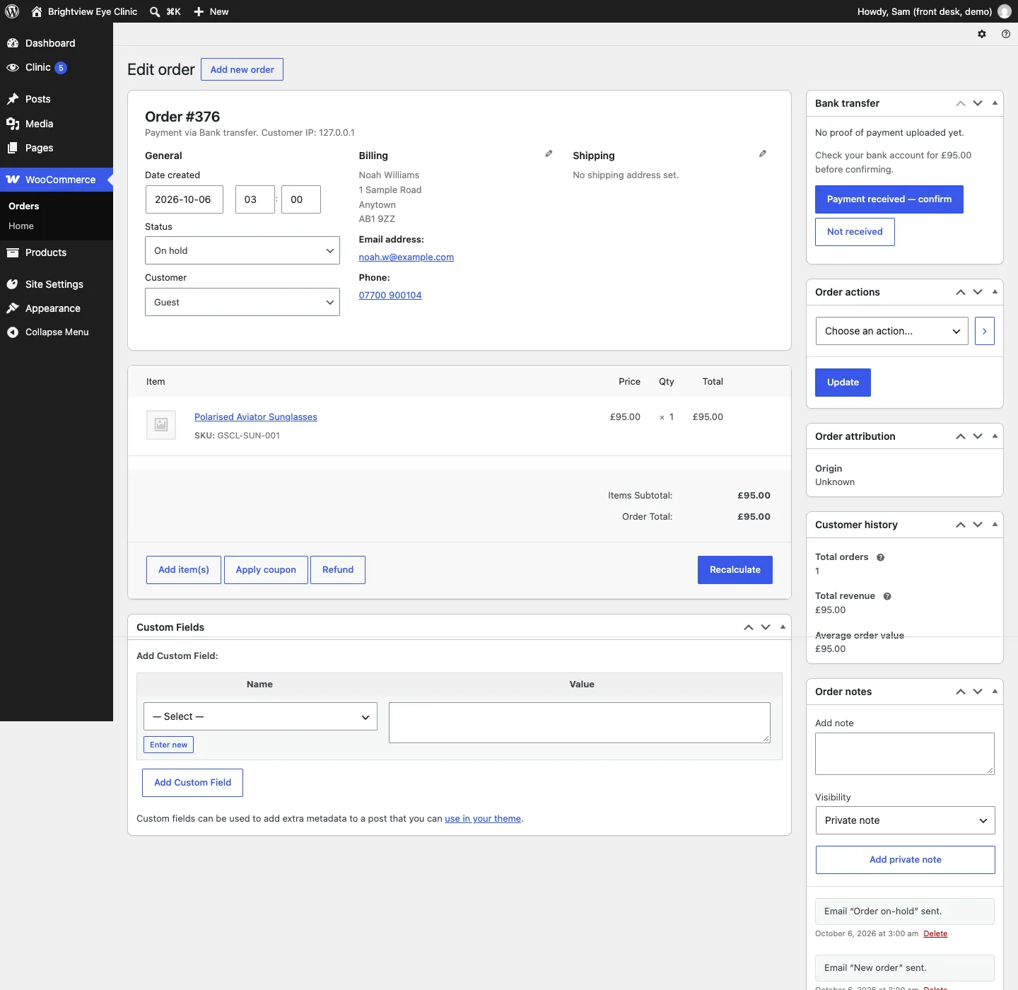
Task: Click the user avatar in top bar
Action: [1004, 11]
